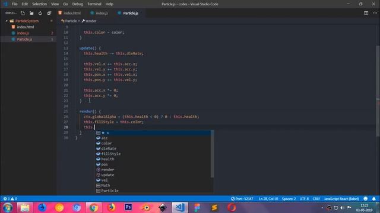Open the Go menu

[65, 4]
